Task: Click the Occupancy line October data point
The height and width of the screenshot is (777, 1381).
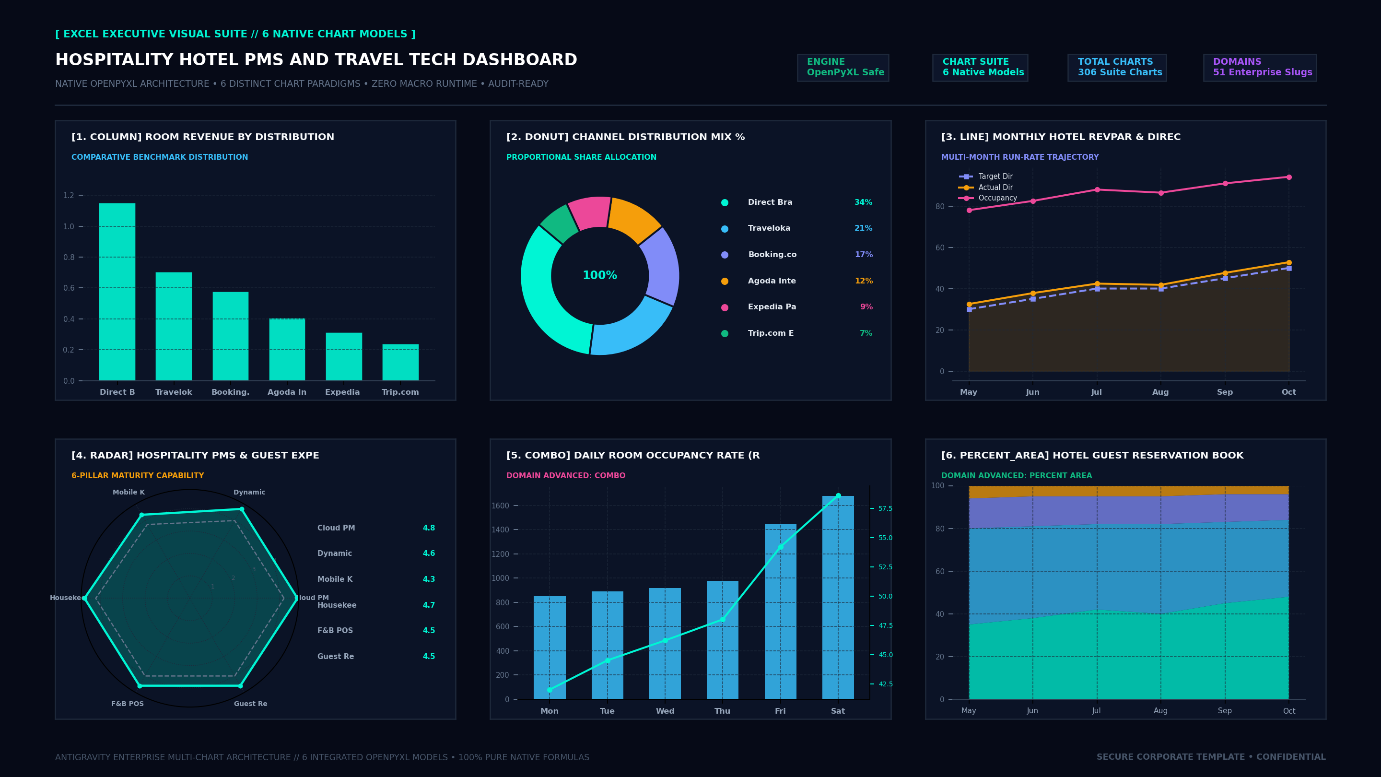Action: tap(1289, 177)
